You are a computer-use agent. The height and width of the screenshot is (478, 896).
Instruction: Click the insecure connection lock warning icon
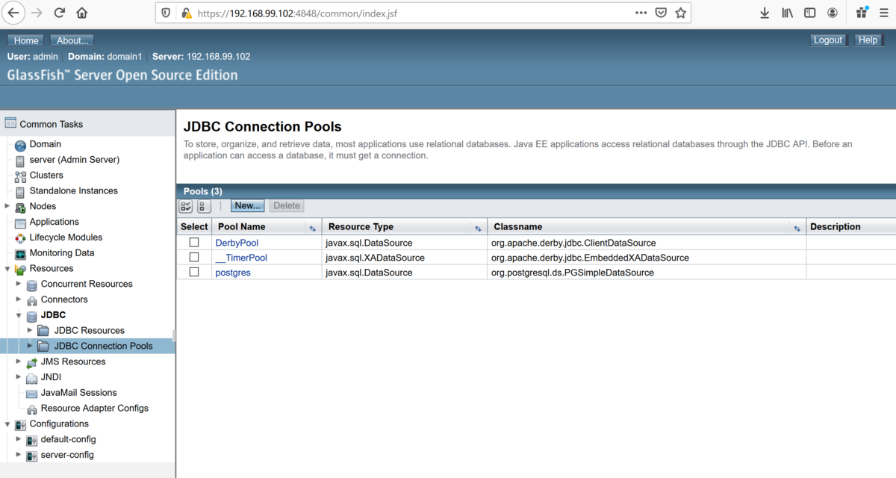click(186, 13)
